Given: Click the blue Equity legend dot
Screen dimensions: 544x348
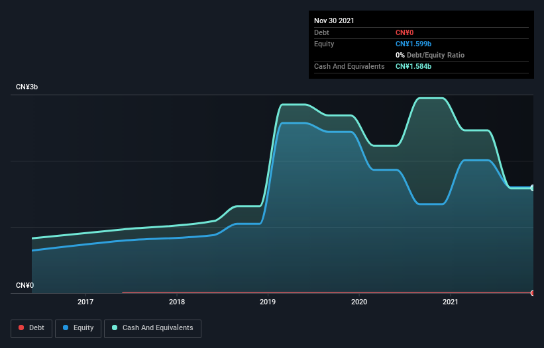Looking at the screenshot, I should click(x=66, y=327).
